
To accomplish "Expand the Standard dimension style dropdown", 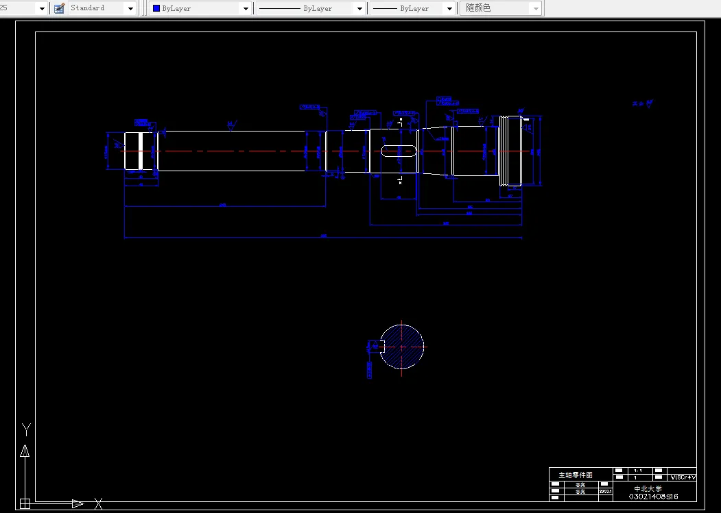I will 130,8.
